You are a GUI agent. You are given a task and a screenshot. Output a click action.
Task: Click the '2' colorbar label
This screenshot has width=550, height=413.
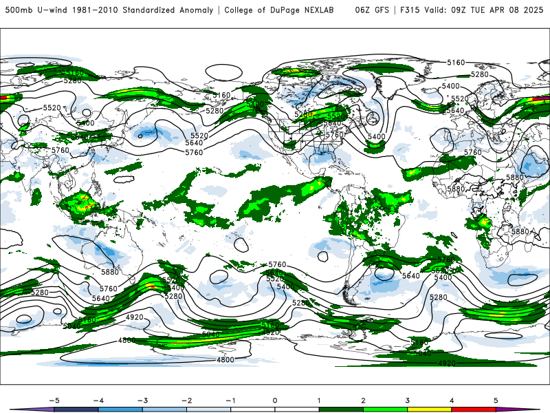363,401
